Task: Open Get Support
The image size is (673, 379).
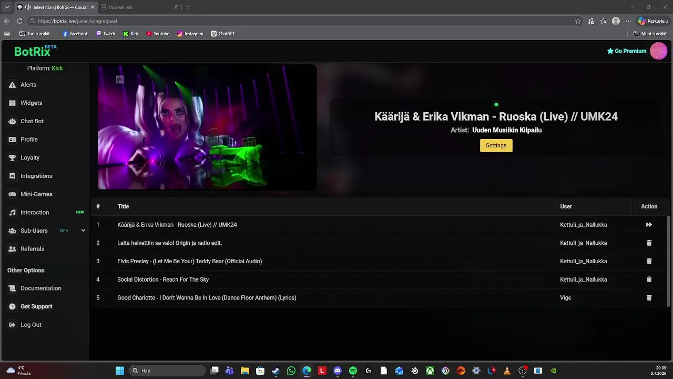Action: [x=30, y=306]
